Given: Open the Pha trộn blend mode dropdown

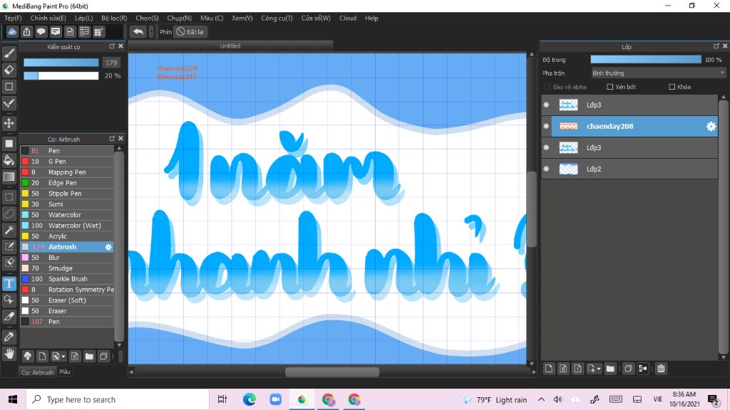Looking at the screenshot, I should tap(658, 73).
